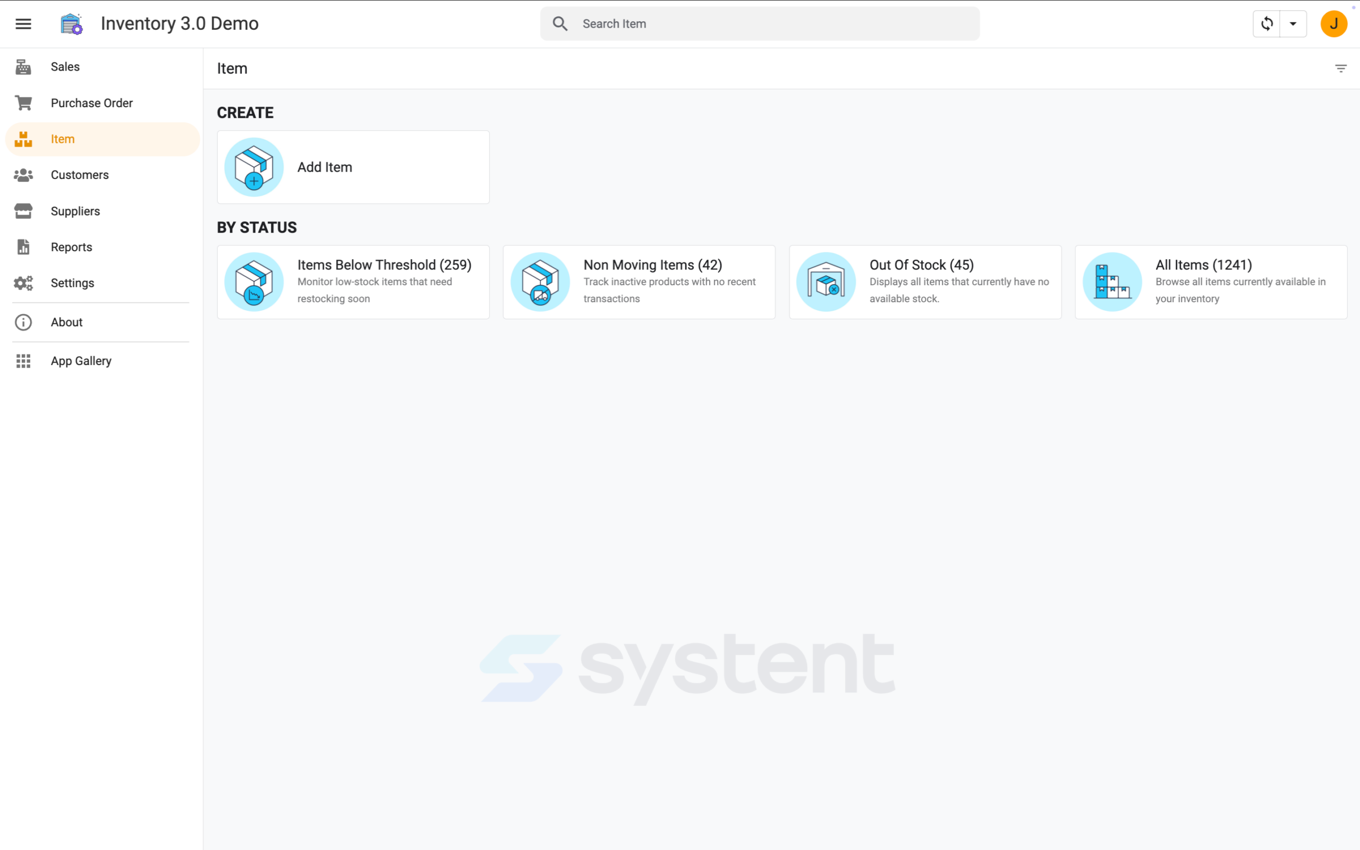The height and width of the screenshot is (850, 1360).
Task: Click the Inventory app logo icon
Action: 71,23
